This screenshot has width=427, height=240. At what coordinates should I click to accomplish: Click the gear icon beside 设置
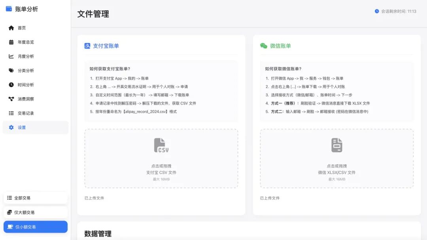click(11, 127)
